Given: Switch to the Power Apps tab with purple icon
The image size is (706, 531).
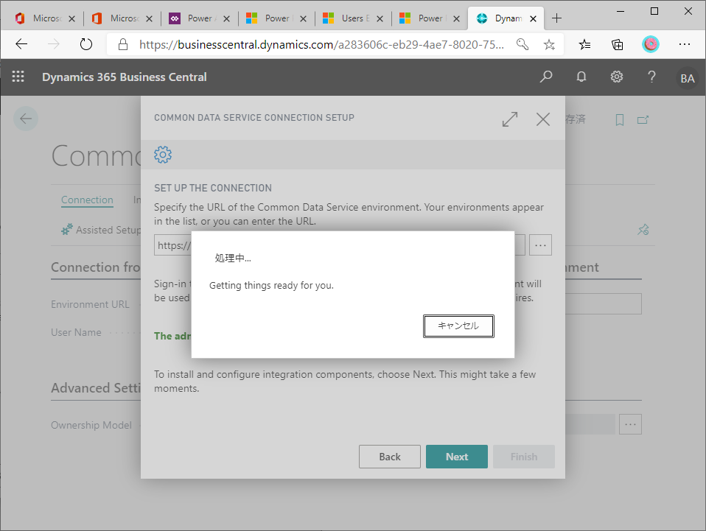Looking at the screenshot, I should (x=200, y=18).
